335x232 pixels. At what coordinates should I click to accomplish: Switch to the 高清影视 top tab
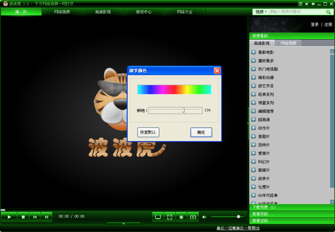[103, 11]
